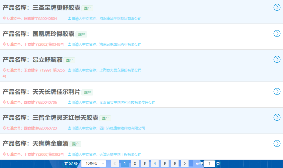Image resolution: width=283 pixels, height=168 pixels.
Task: Click 国产 tag on 天狮牌金鹿酒
Action: click(x=75, y=144)
